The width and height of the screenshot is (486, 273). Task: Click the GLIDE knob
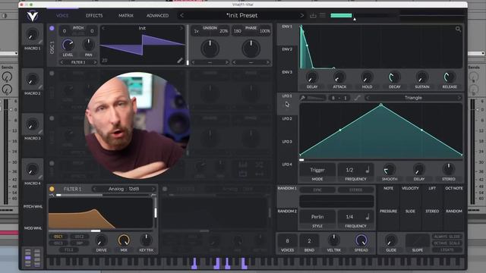(x=391, y=240)
